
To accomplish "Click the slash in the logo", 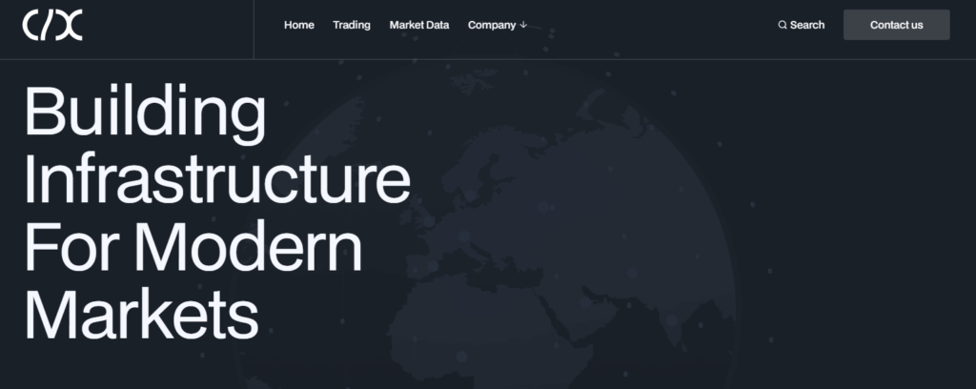I will [47, 26].
